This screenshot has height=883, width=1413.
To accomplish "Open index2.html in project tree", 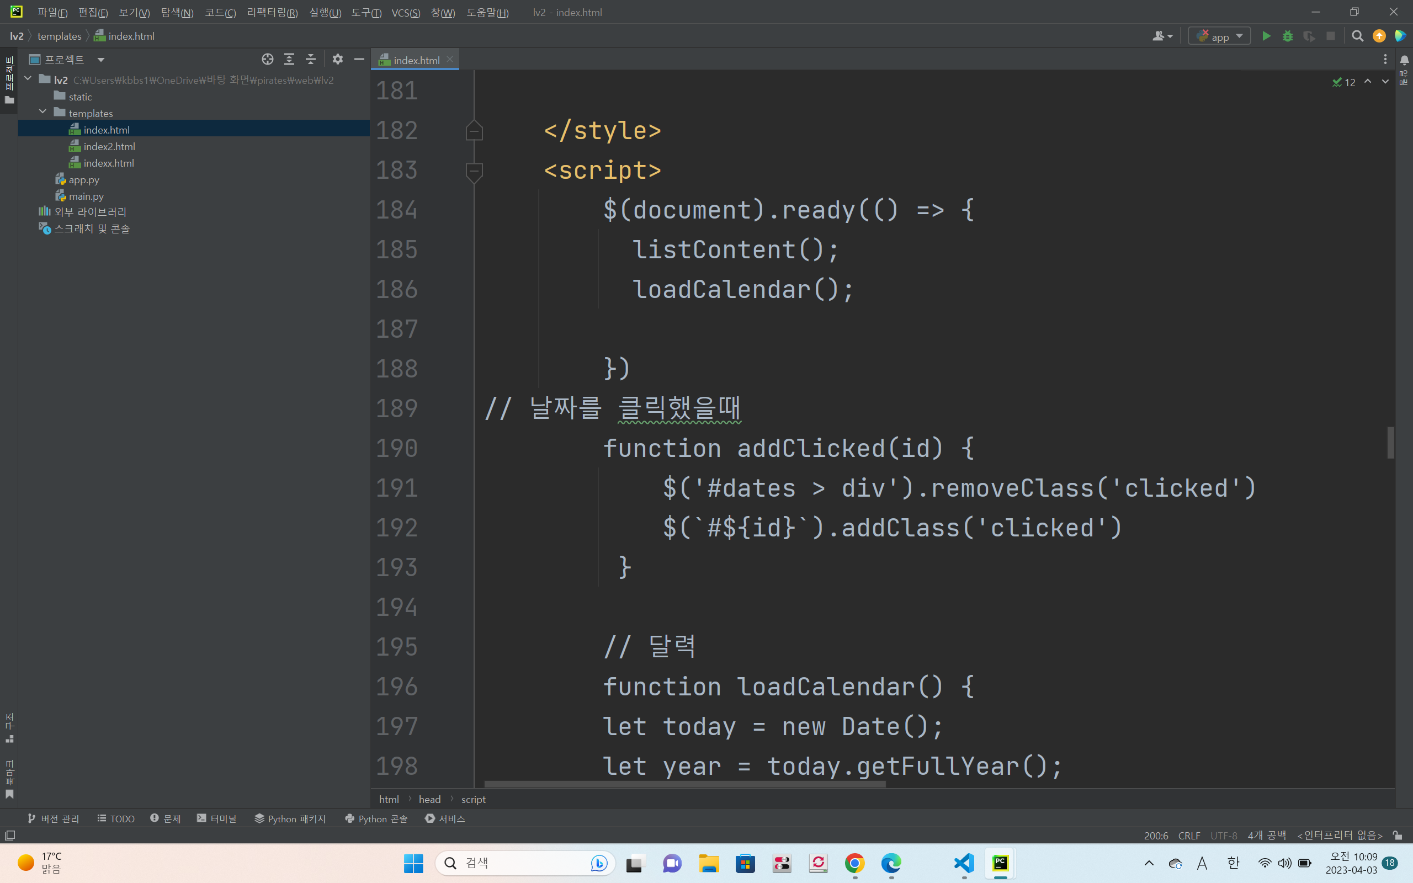I will 109,146.
